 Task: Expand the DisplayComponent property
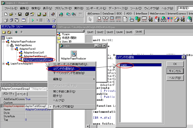pyautogui.click(x=2, y=106)
